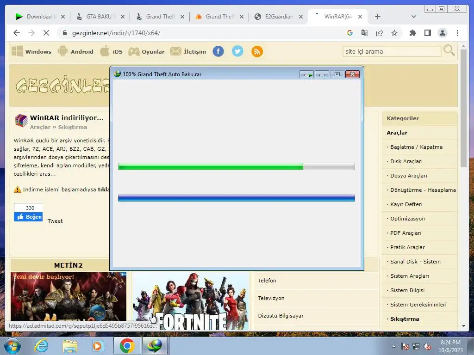Viewport: 474px width, 355px height.
Task: Open the Dosya Araçları category
Action: pyautogui.click(x=409, y=176)
